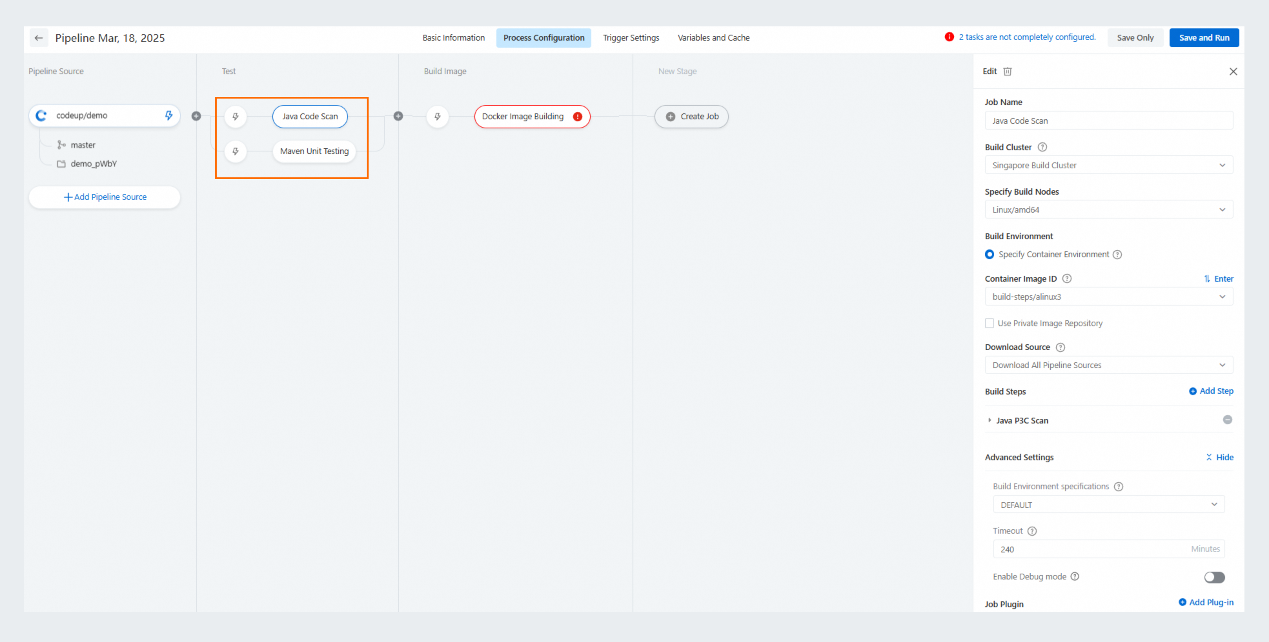Open the Build Cluster dropdown
Screen dimensions: 1269x642
click(1108, 165)
